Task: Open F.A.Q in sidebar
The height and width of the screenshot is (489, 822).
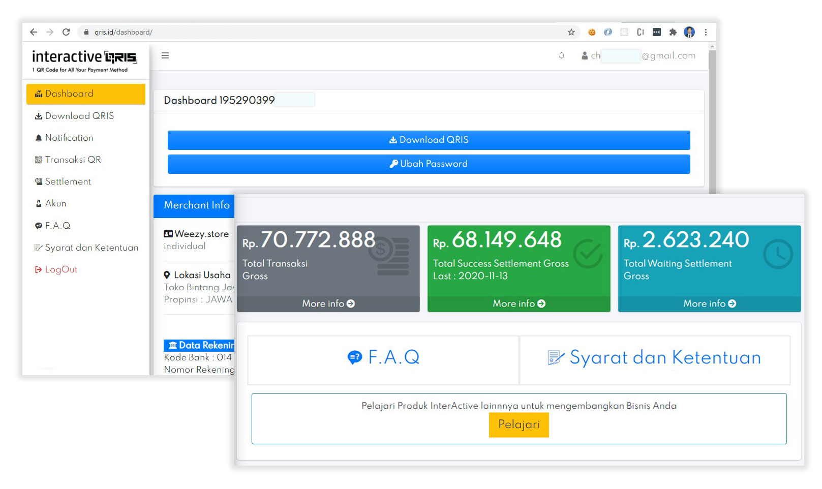Action: [x=86, y=226]
